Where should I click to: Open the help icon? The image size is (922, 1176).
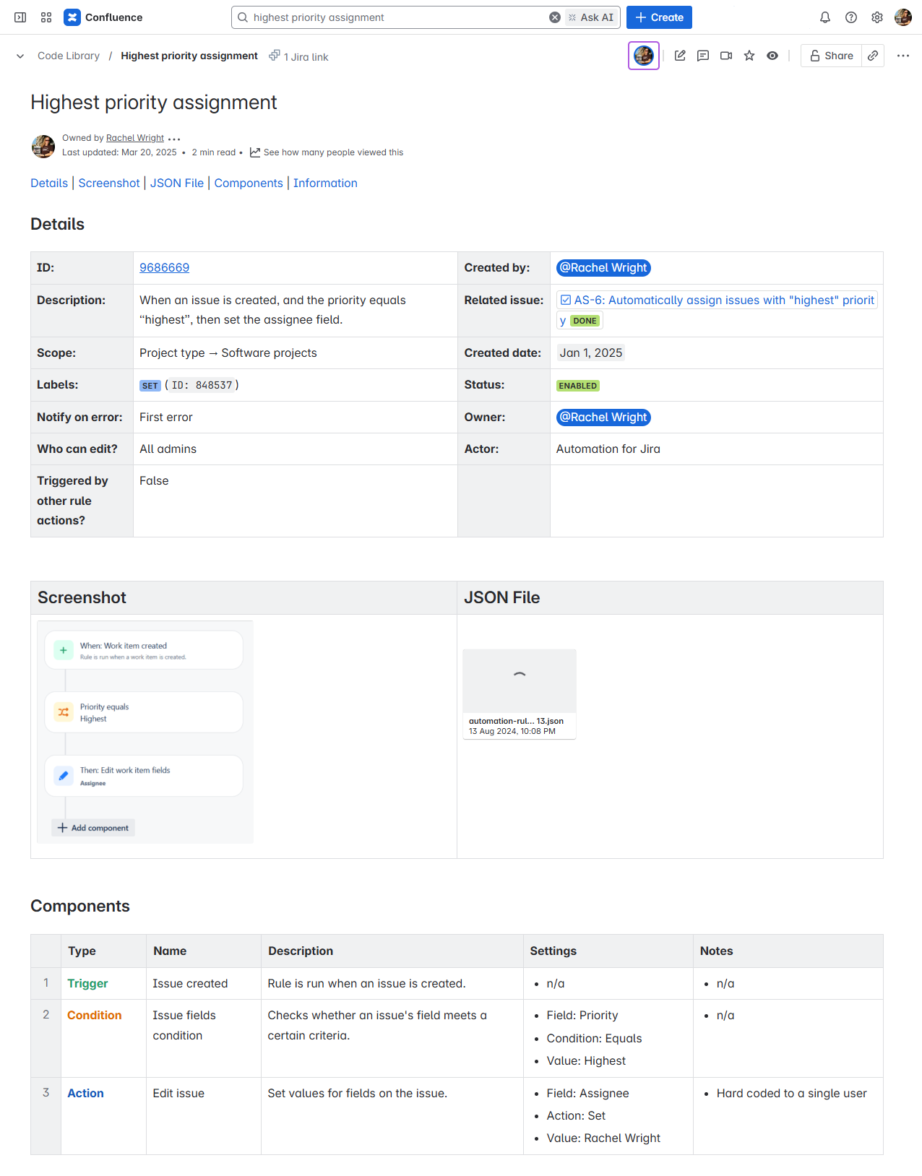[851, 17]
